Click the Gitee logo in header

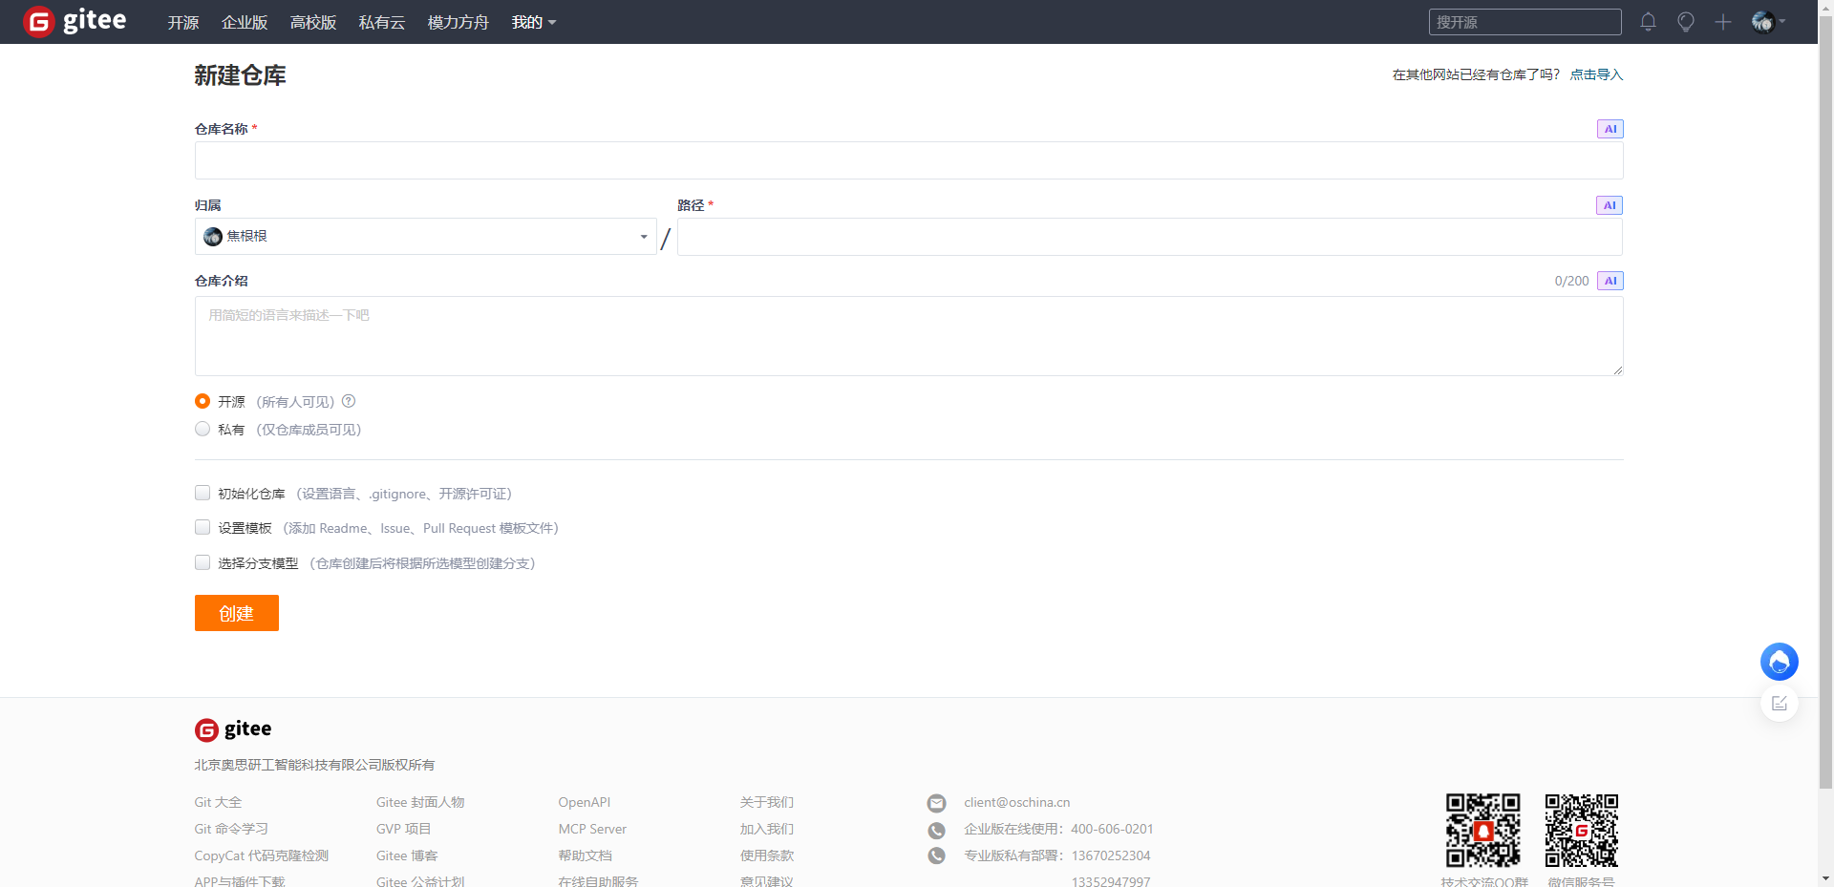click(x=75, y=21)
